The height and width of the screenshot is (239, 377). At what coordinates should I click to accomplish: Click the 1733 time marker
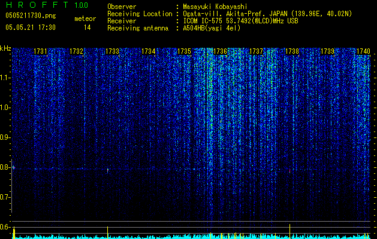pos(112,51)
